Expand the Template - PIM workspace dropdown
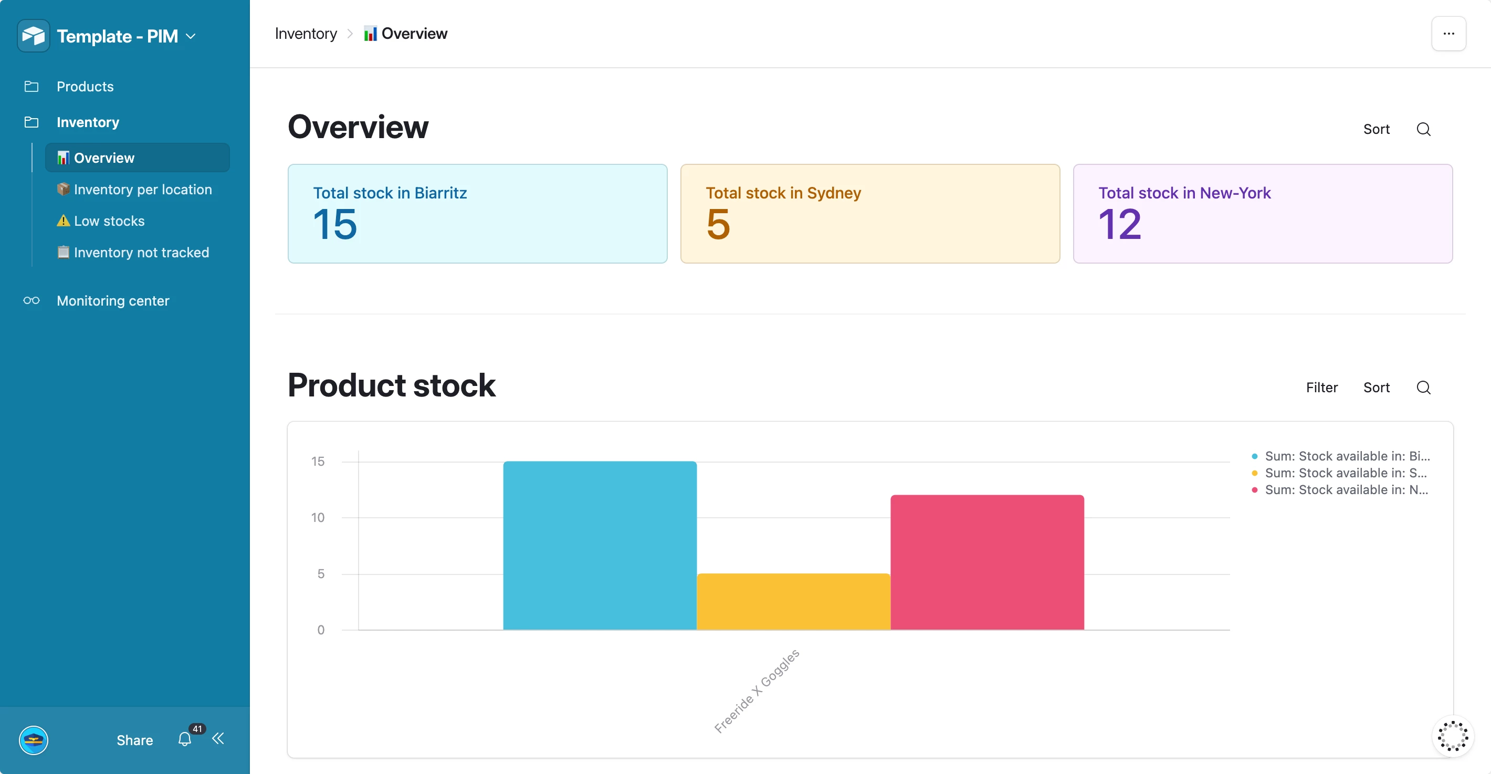Viewport: 1491px width, 774px height. point(191,36)
